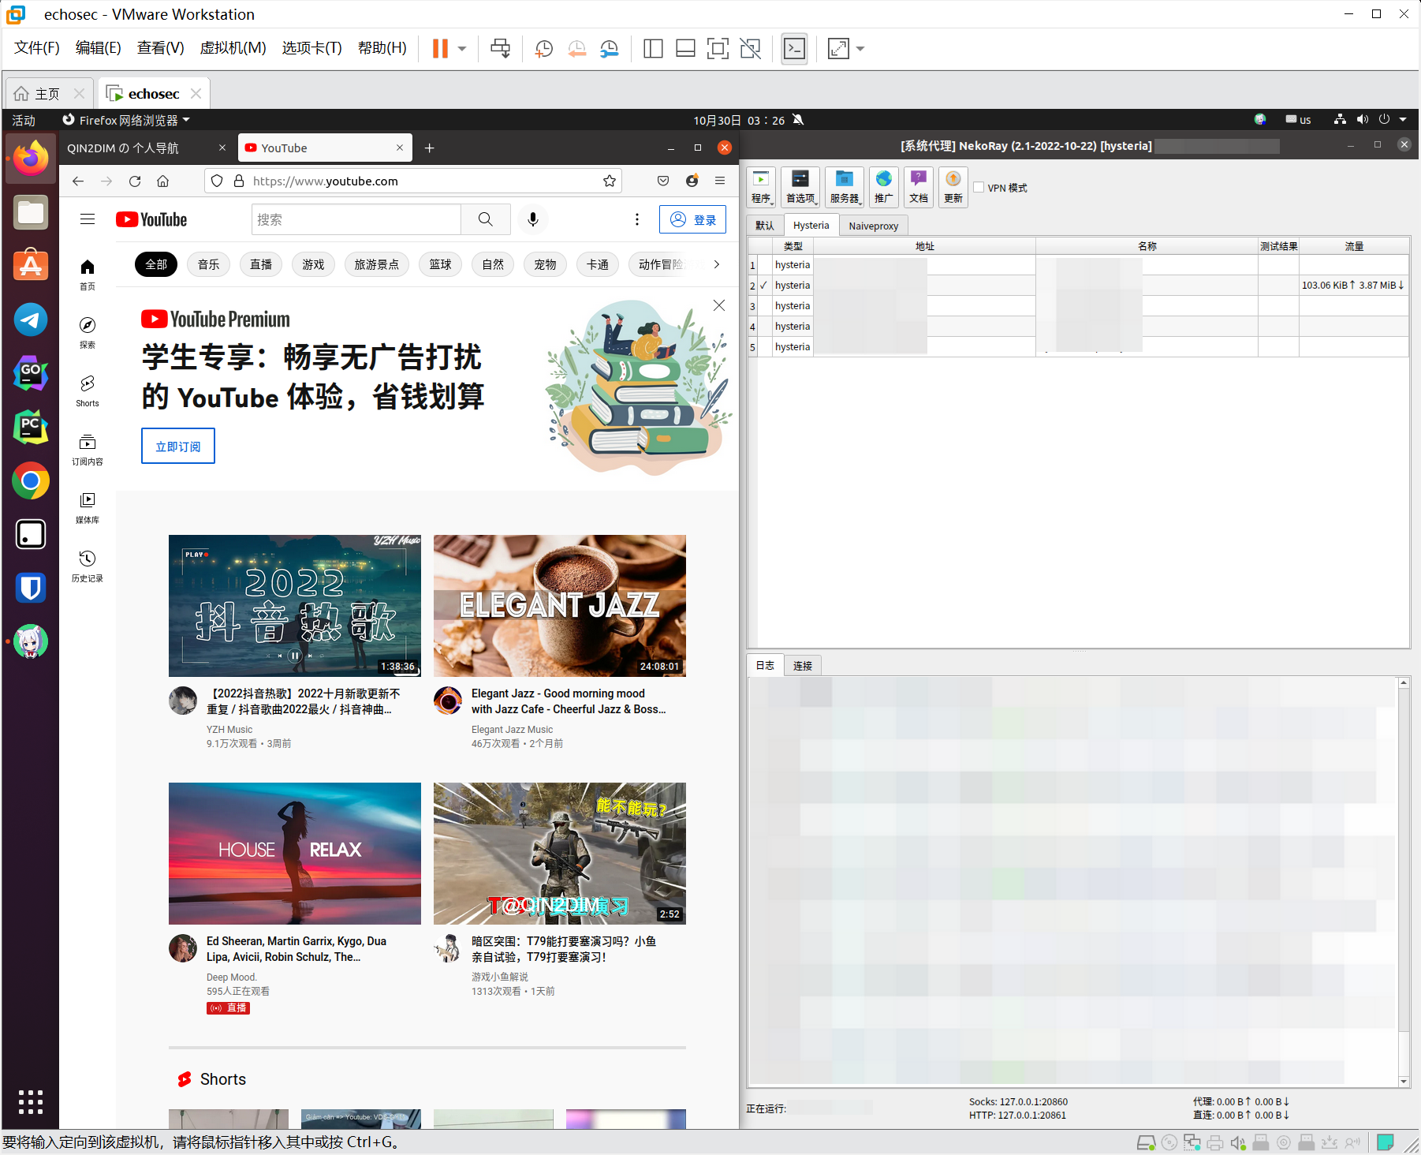The image size is (1421, 1155).
Task: Take a snapshot using the clock-plus toolbar icon
Action: 543,48
